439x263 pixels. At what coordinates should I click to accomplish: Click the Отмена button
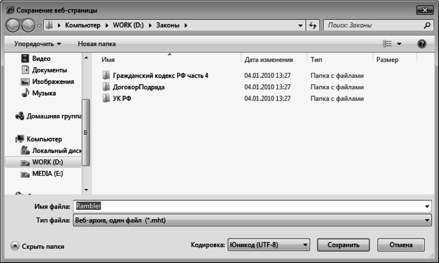401,245
